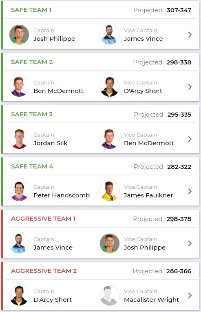Expand Safe Team 4 chevron arrow
The height and width of the screenshot is (312, 201).
190,191
